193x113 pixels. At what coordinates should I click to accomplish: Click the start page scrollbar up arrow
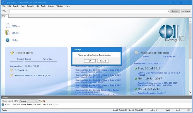(x=190, y=21)
